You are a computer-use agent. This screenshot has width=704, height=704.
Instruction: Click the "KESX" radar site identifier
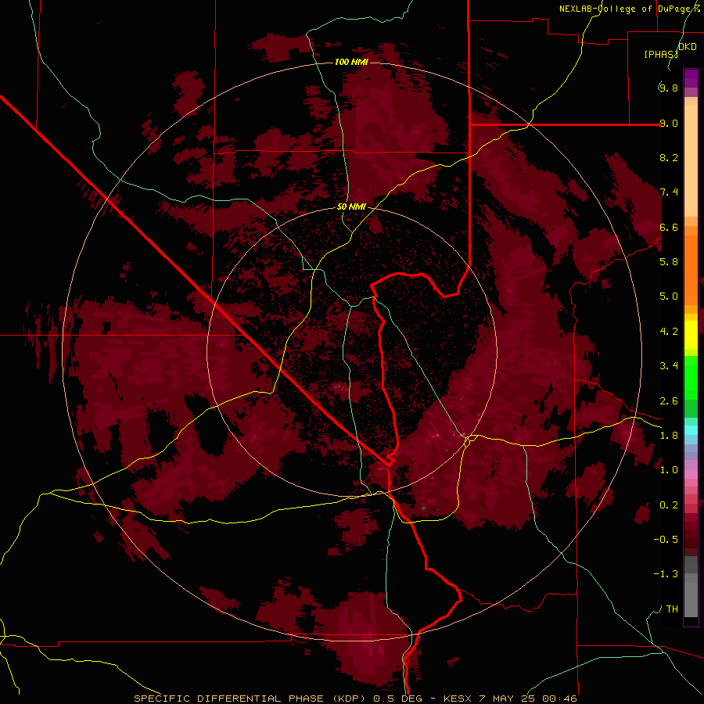click(x=457, y=699)
